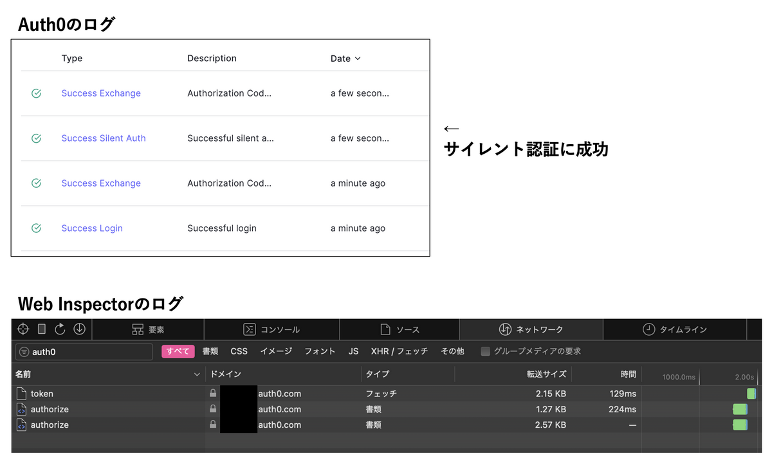Select the token request row name
The width and height of the screenshot is (772, 458).
(x=42, y=394)
